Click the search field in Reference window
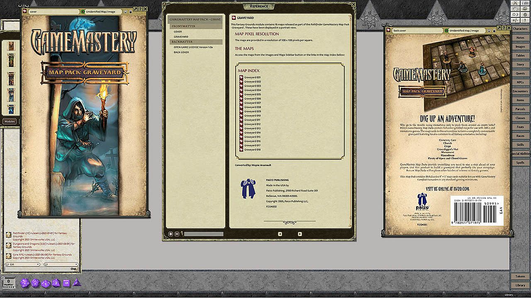This screenshot has width=531, height=298. (204, 234)
